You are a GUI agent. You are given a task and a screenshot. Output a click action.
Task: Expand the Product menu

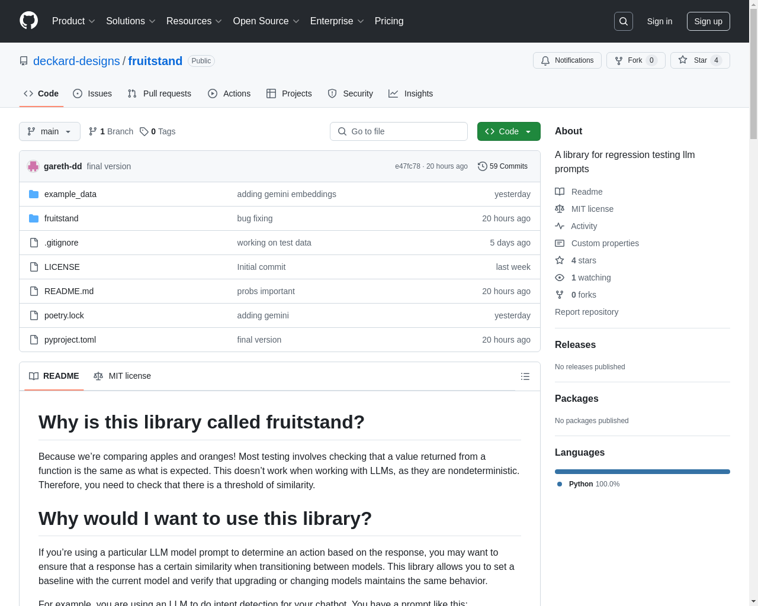click(x=73, y=21)
